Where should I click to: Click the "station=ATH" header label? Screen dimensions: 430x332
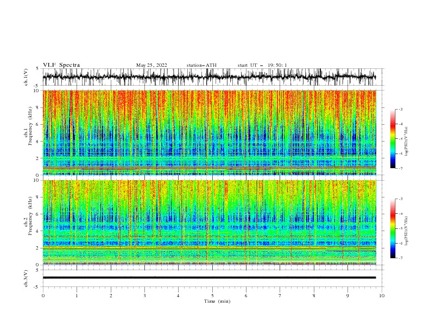tap(201, 65)
